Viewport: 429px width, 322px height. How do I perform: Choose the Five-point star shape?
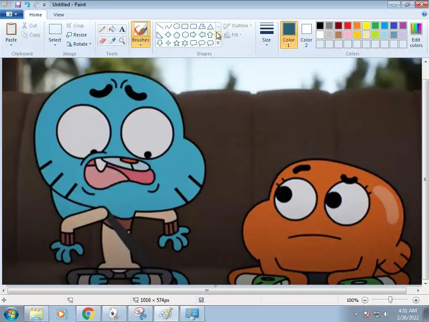click(177, 43)
